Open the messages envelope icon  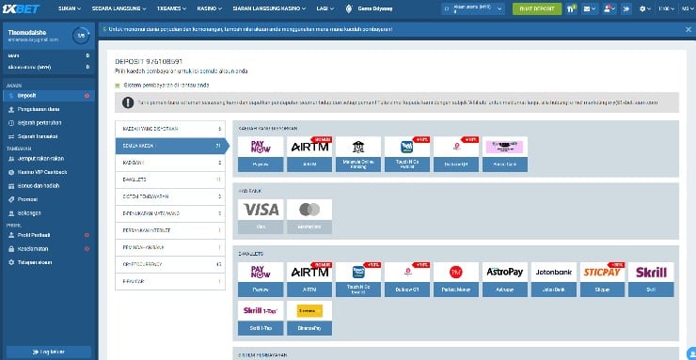pyautogui.click(x=590, y=8)
